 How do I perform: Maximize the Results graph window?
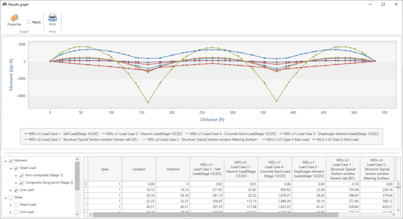pyautogui.click(x=383, y=4)
